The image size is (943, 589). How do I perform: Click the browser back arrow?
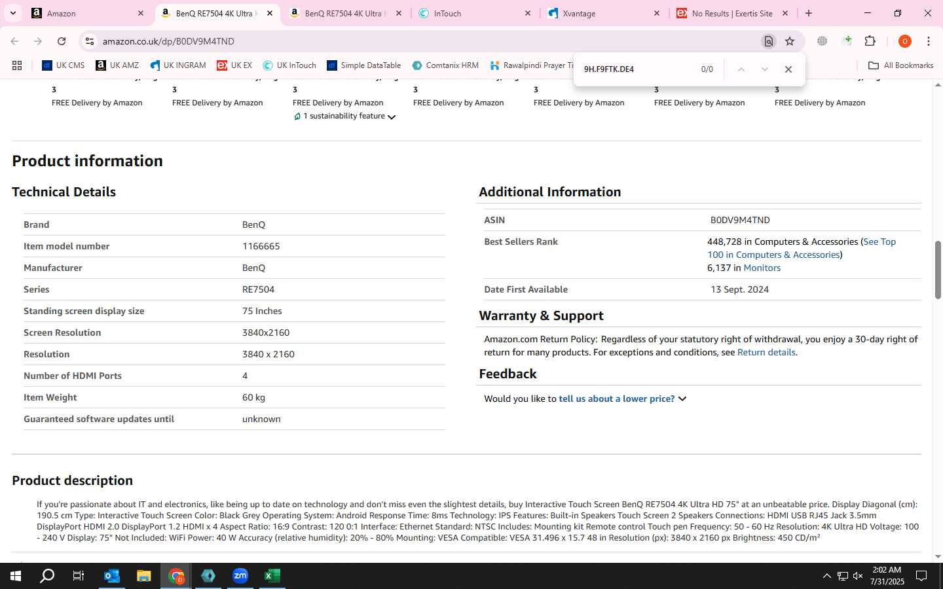14,41
